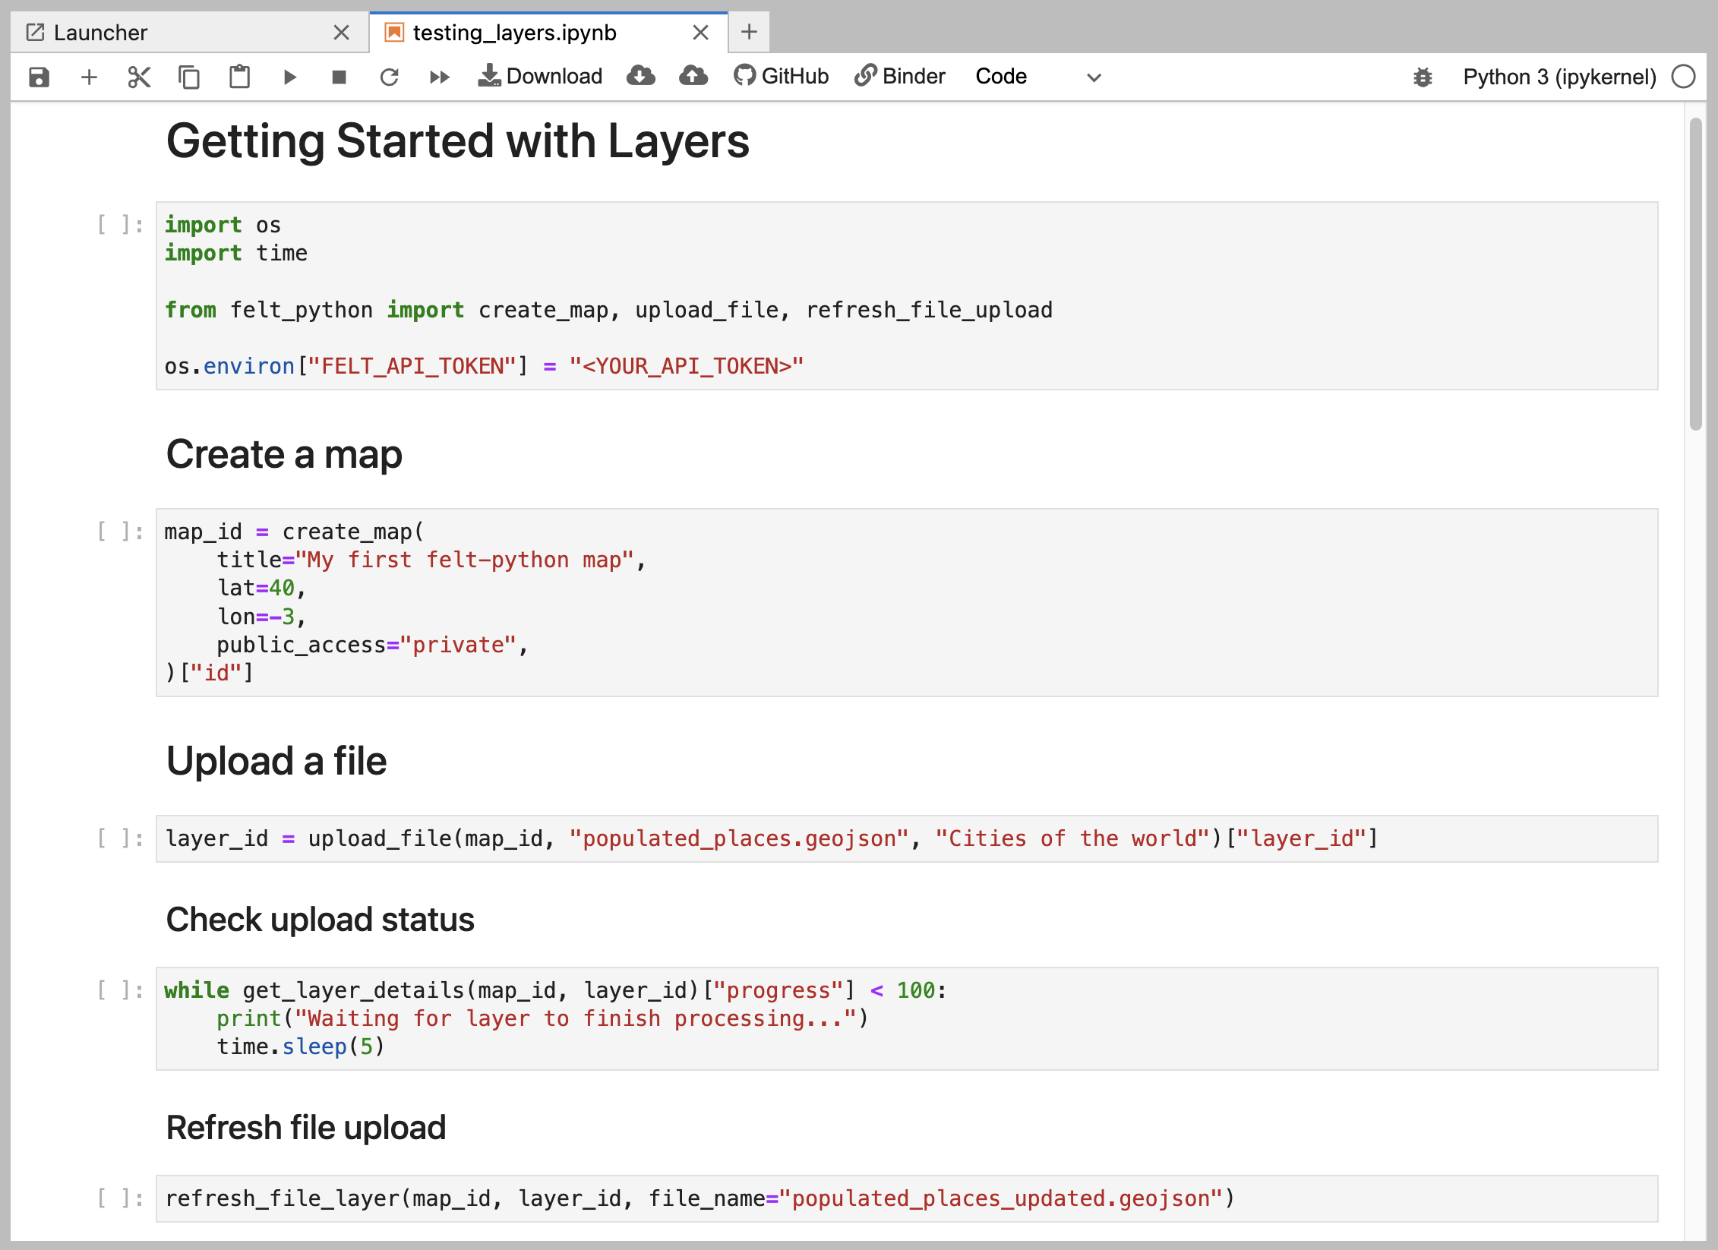This screenshot has height=1250, width=1718.
Task: Restart kernel and run all cells
Action: click(440, 77)
